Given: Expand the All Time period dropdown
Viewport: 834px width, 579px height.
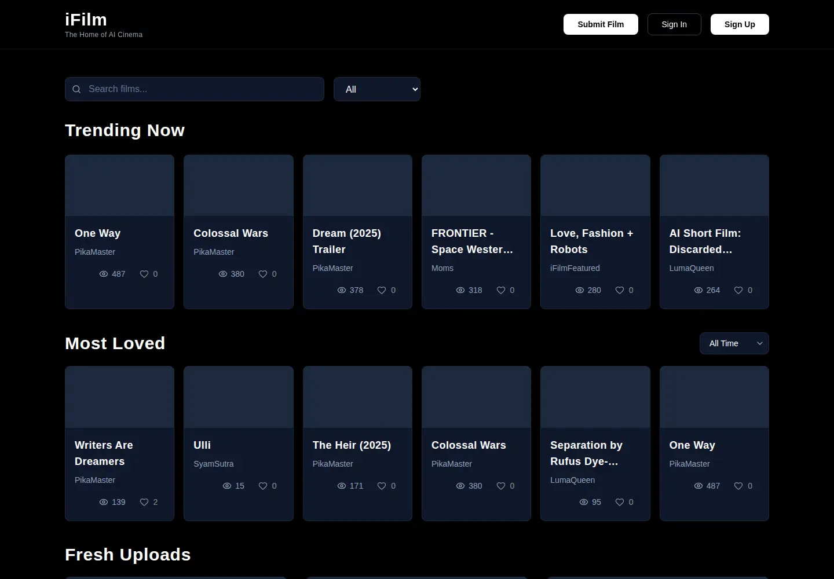Looking at the screenshot, I should (734, 343).
